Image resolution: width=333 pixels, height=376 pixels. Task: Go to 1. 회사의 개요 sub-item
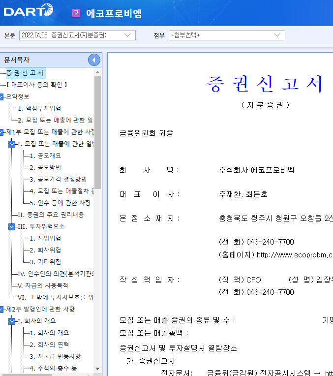pyautogui.click(x=49, y=333)
